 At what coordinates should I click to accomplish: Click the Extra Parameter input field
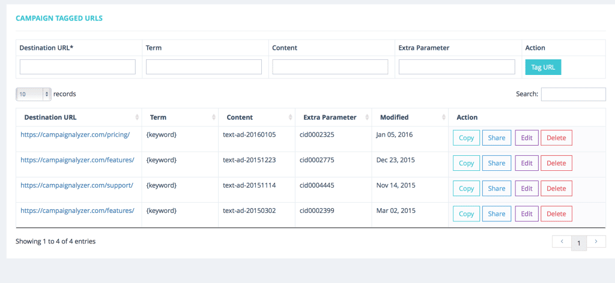tap(456, 67)
